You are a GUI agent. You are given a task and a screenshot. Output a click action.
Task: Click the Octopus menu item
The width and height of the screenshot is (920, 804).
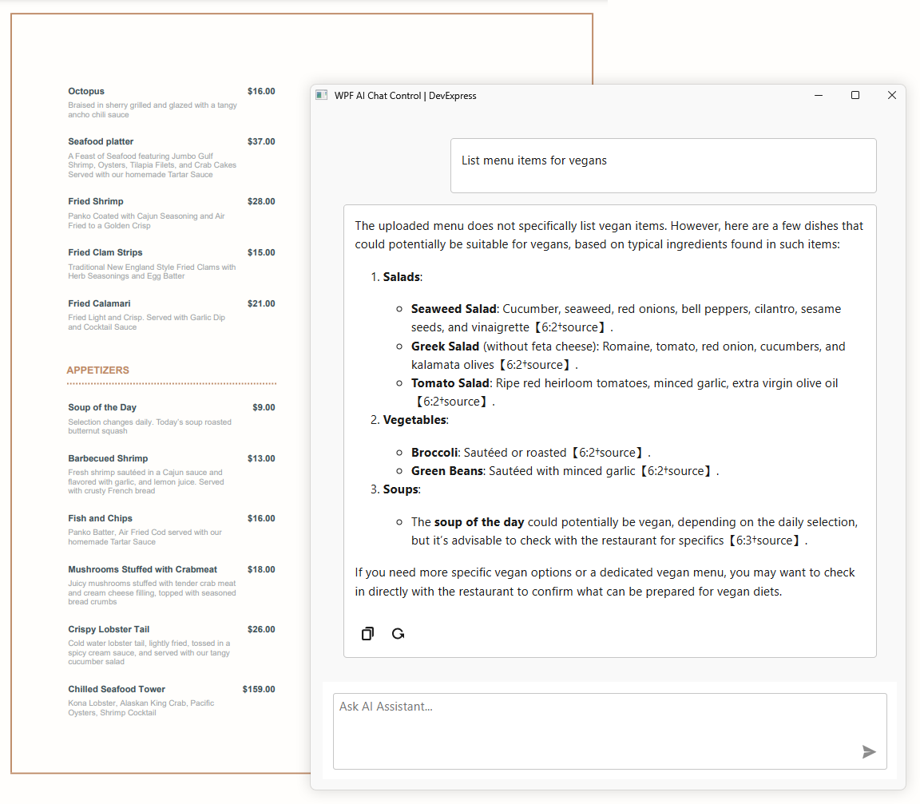click(x=86, y=91)
